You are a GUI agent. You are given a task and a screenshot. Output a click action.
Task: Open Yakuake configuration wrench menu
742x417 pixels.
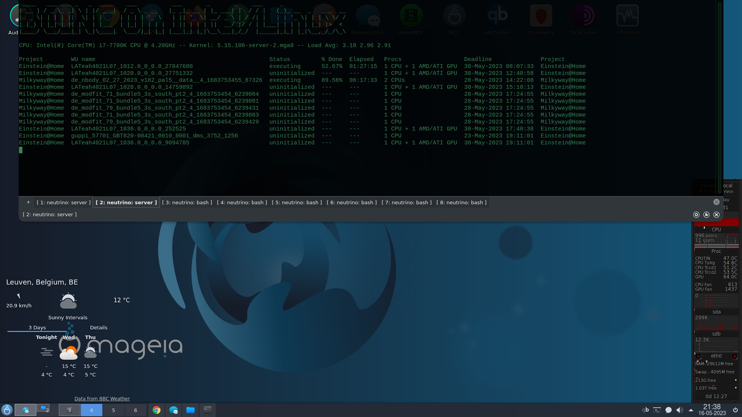click(x=706, y=215)
